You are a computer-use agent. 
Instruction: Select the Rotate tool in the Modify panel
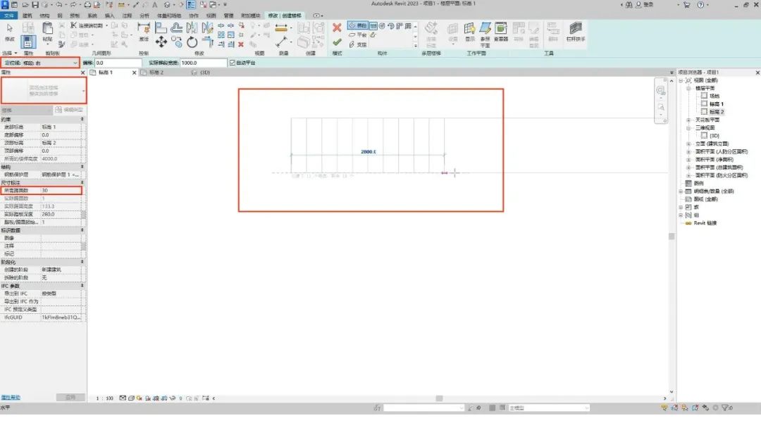pyautogui.click(x=193, y=42)
